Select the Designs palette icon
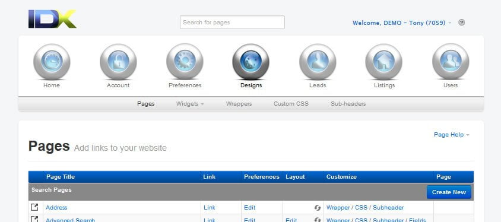This screenshot has height=222, width=501. click(251, 62)
